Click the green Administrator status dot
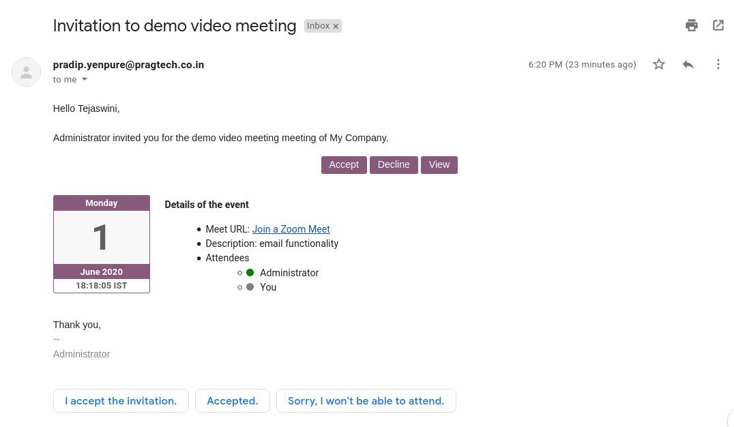Image resolution: width=734 pixels, height=427 pixels. (250, 273)
